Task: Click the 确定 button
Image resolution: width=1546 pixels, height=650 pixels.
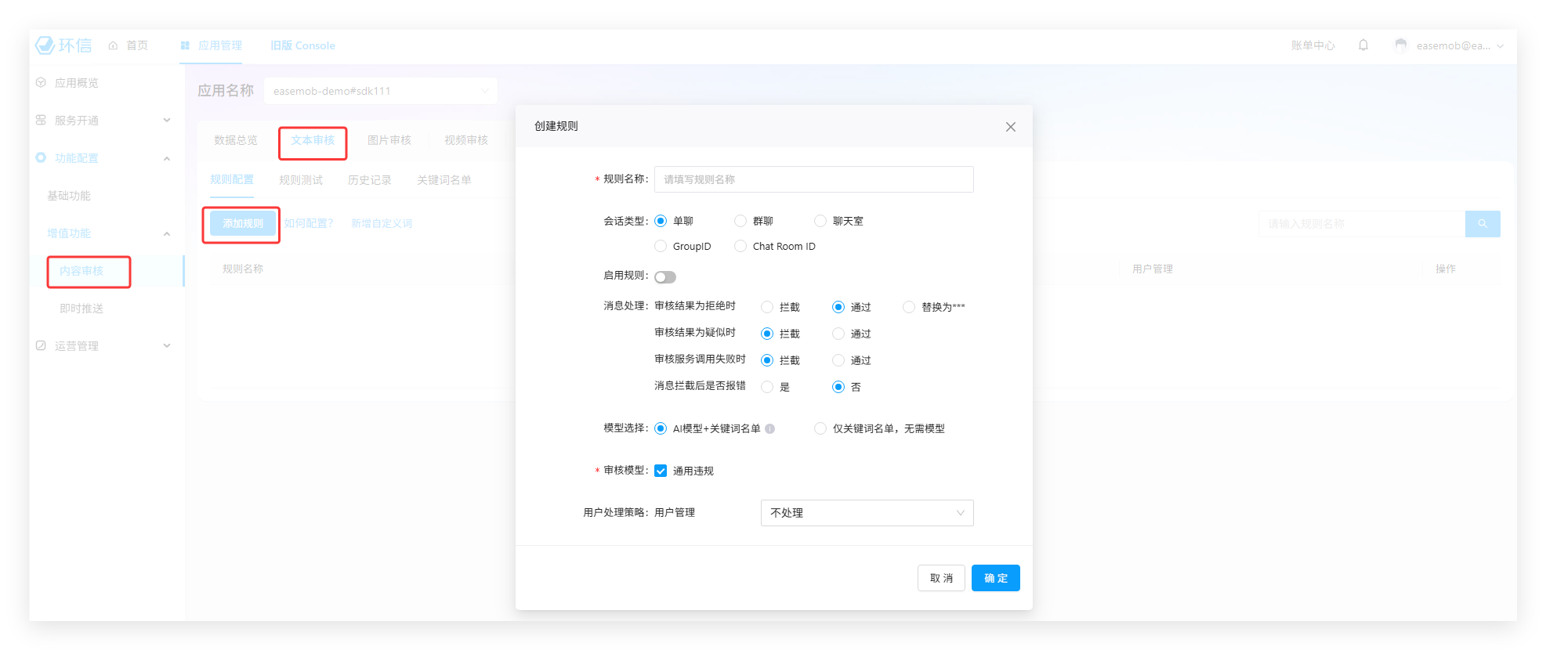Action: pyautogui.click(x=995, y=578)
